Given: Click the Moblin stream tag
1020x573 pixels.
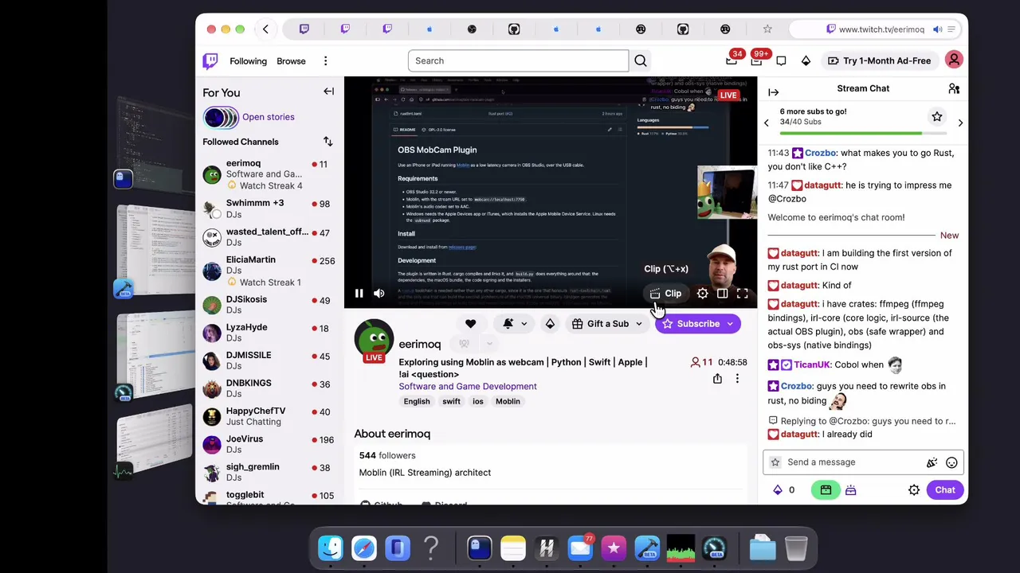Looking at the screenshot, I should click(x=508, y=402).
